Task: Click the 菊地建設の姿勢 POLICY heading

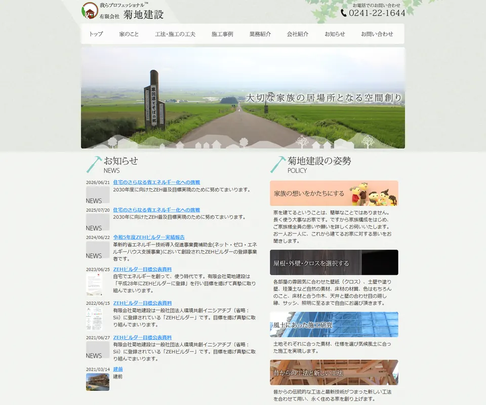Action: [x=319, y=165]
